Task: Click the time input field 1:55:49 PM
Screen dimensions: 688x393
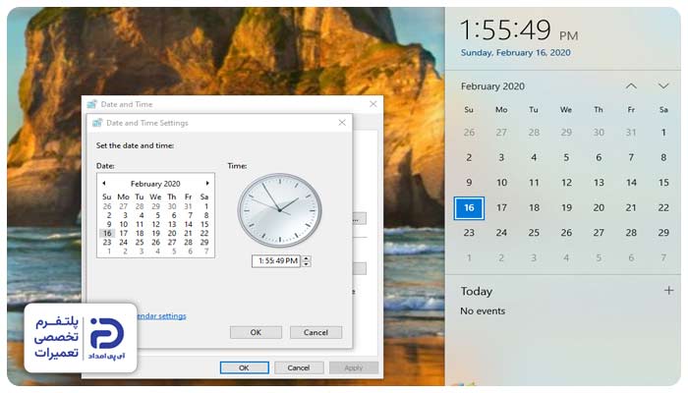Action: (276, 261)
